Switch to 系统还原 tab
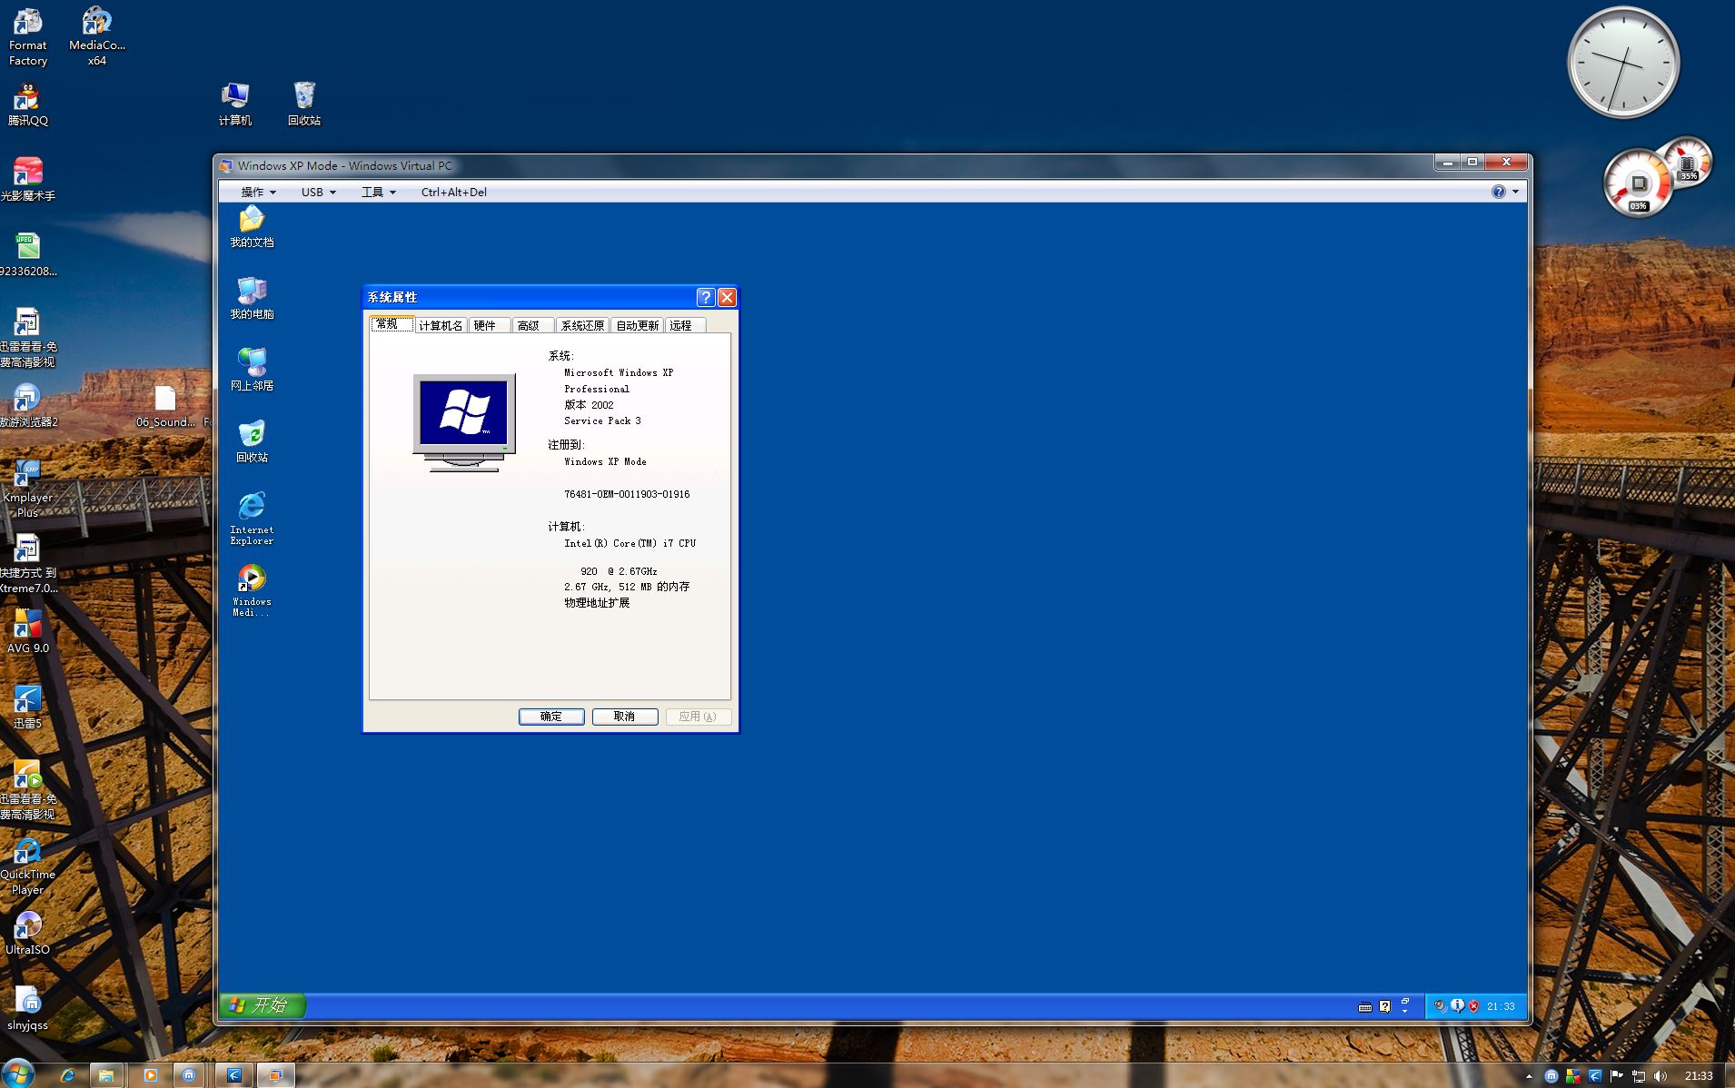This screenshot has width=1735, height=1088. [x=582, y=325]
